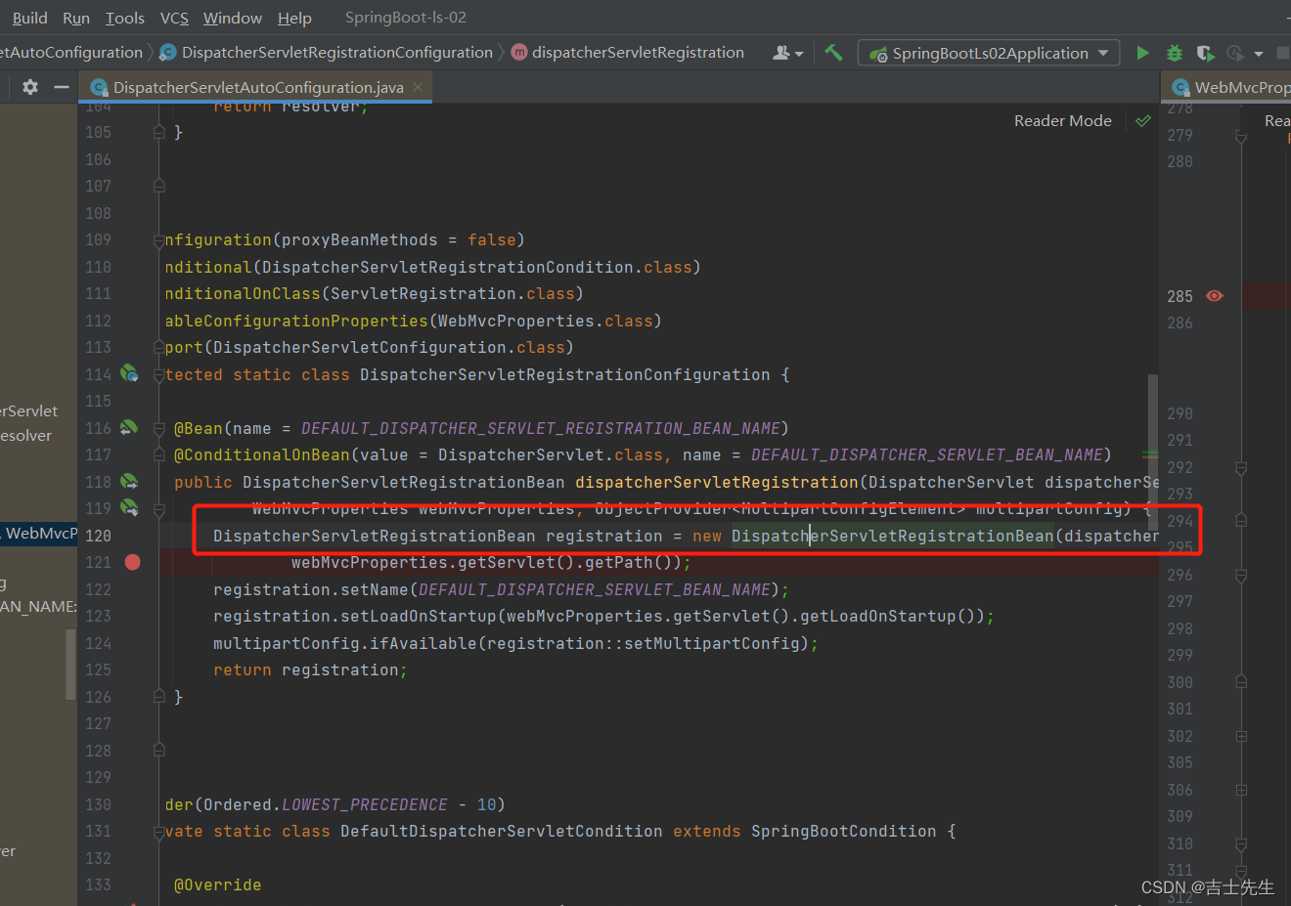Click line number 125 in the gutter
1291x906 pixels.
click(x=98, y=669)
